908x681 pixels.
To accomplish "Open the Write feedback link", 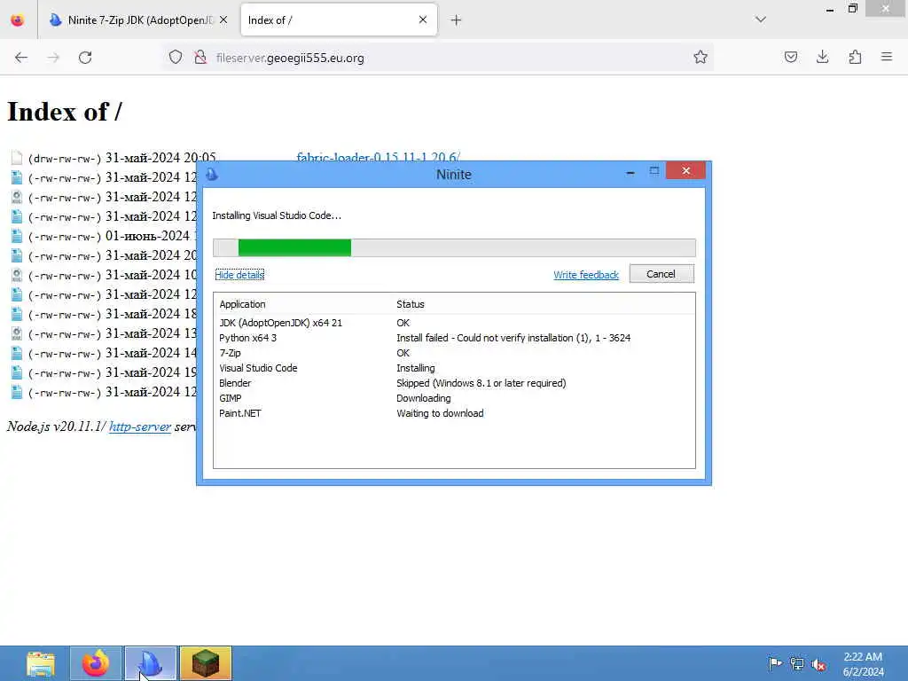I will [x=586, y=275].
